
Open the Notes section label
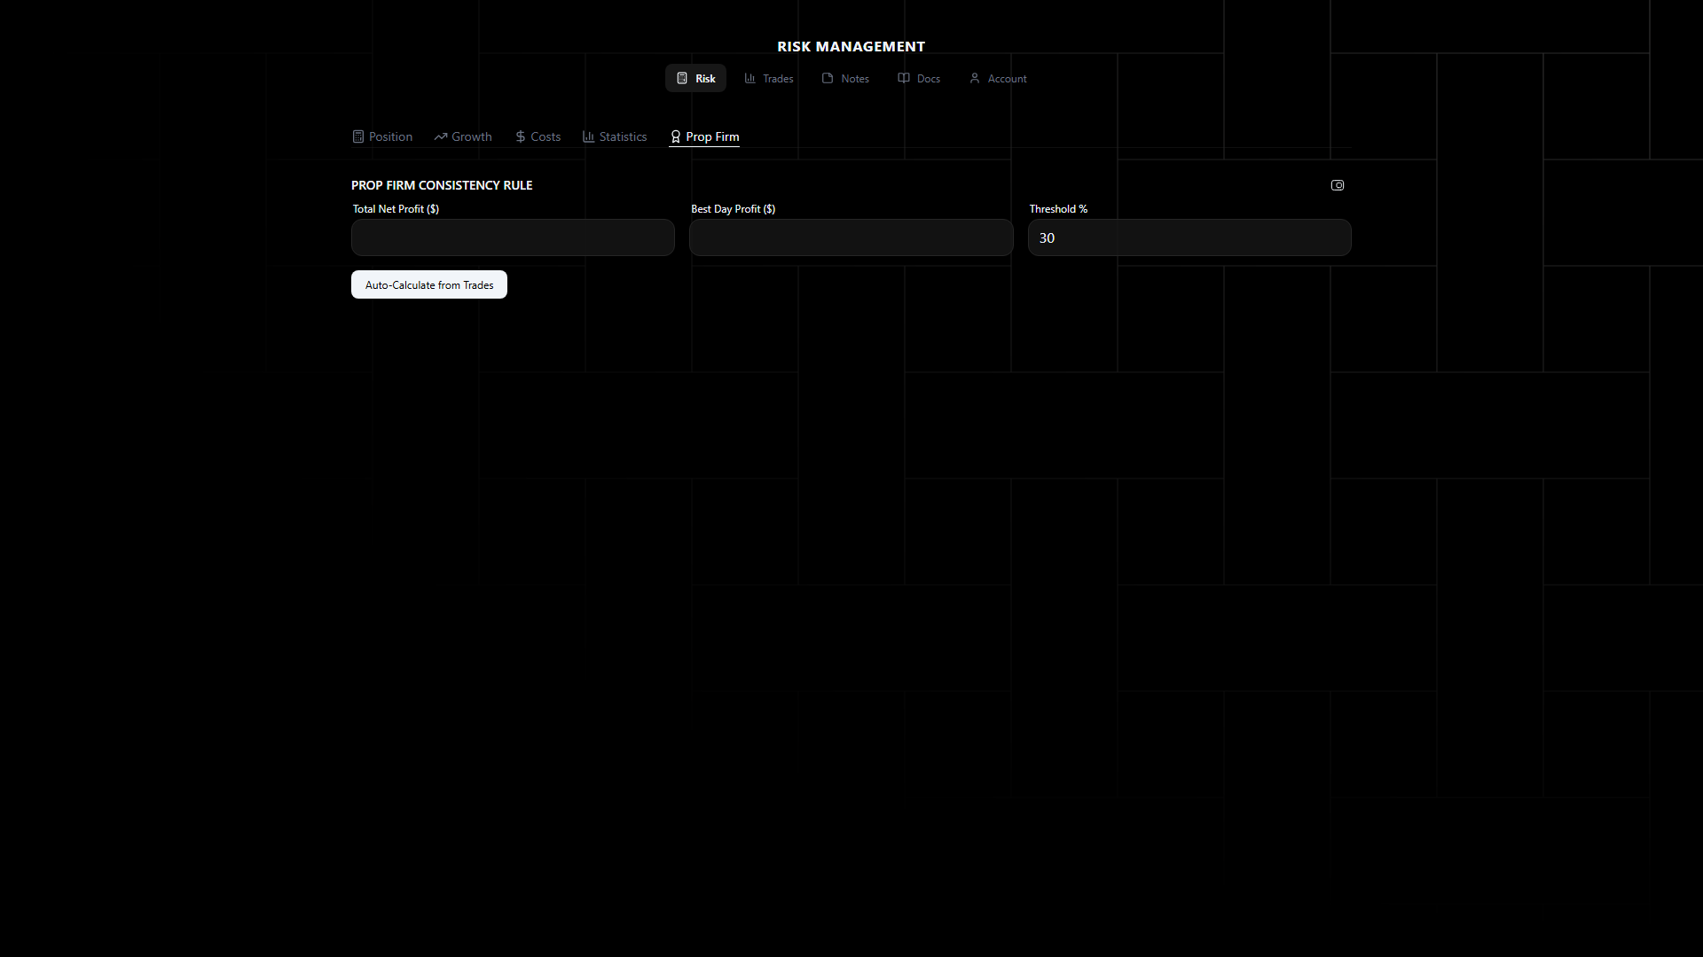[x=855, y=79]
